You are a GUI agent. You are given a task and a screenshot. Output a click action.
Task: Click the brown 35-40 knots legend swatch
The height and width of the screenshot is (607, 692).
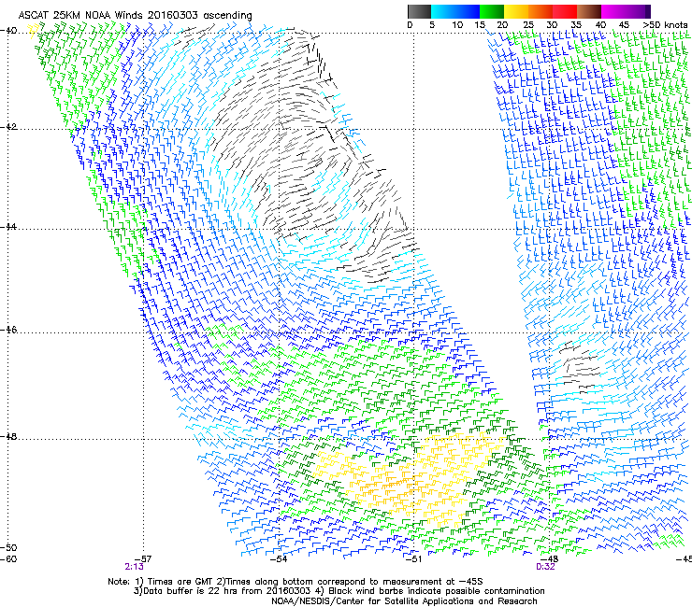click(x=589, y=11)
